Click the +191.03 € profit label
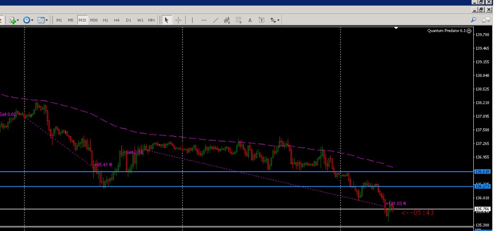This screenshot has width=500, height=231. (396, 203)
